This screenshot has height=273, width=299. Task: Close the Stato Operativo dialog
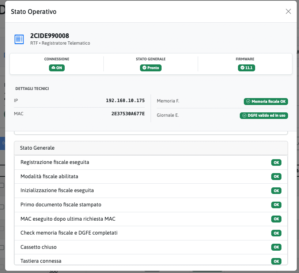click(288, 11)
